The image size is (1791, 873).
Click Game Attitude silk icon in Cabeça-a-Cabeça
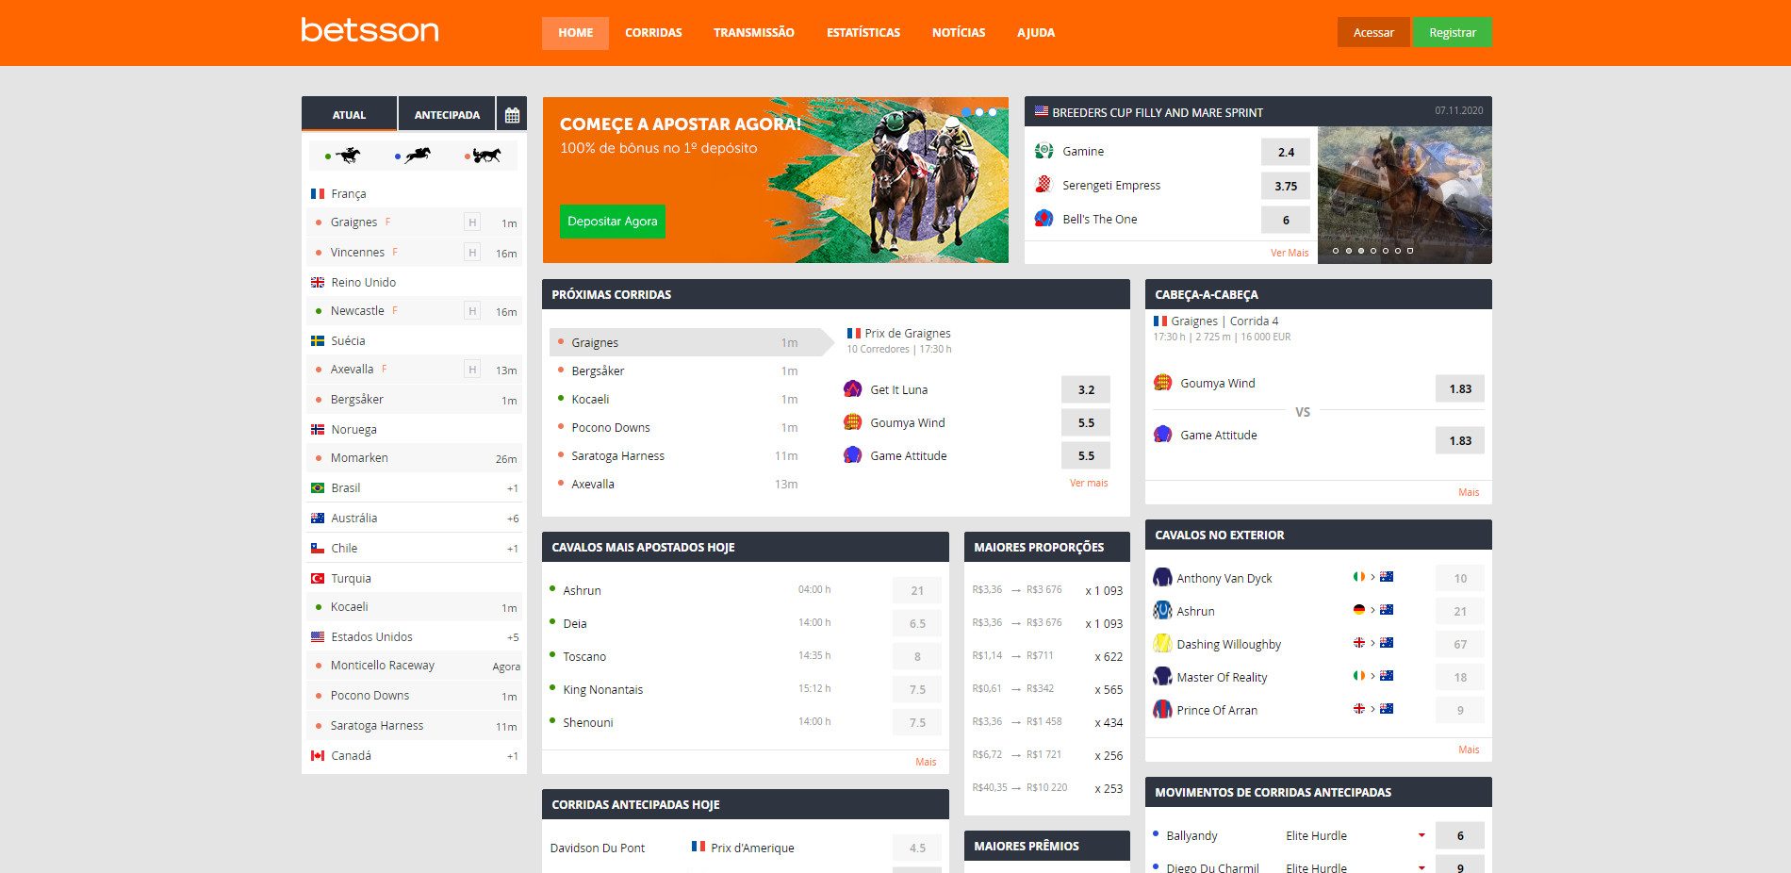pyautogui.click(x=1163, y=435)
